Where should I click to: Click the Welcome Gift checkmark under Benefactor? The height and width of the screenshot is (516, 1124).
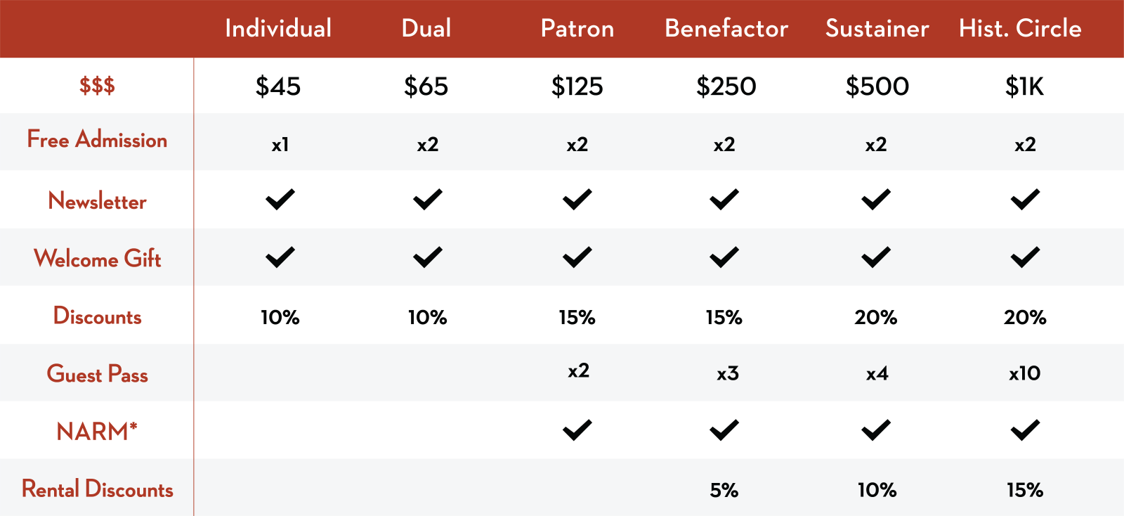(x=724, y=257)
